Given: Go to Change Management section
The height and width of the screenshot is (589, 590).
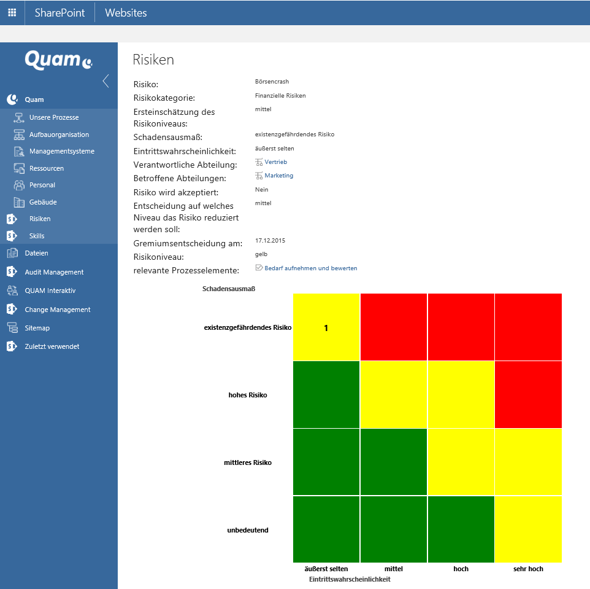Looking at the screenshot, I should tap(57, 310).
